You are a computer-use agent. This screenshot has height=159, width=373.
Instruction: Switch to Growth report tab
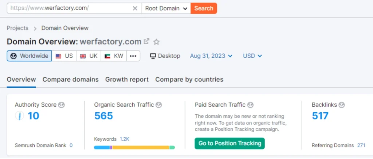click(x=127, y=79)
